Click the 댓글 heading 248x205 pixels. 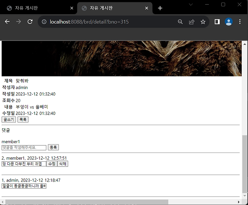6,130
